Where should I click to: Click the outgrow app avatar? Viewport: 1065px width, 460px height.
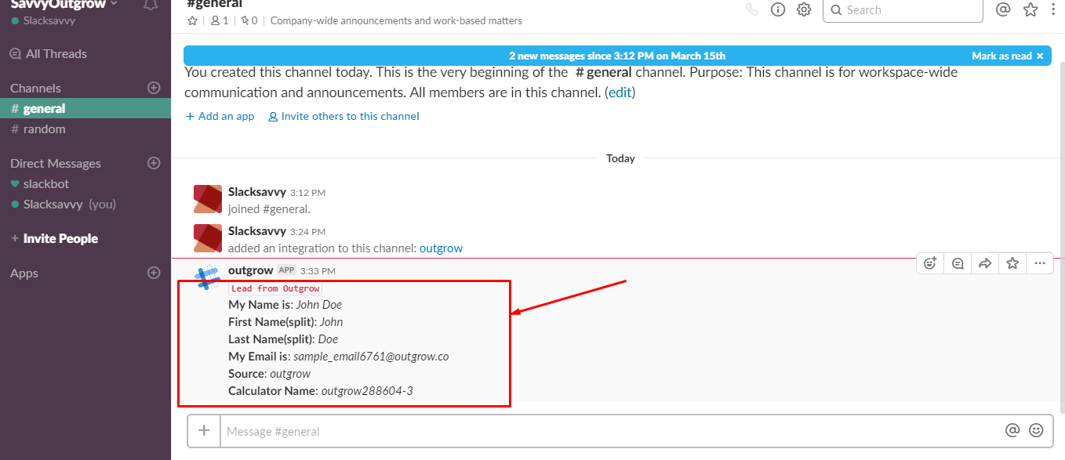[x=208, y=277]
